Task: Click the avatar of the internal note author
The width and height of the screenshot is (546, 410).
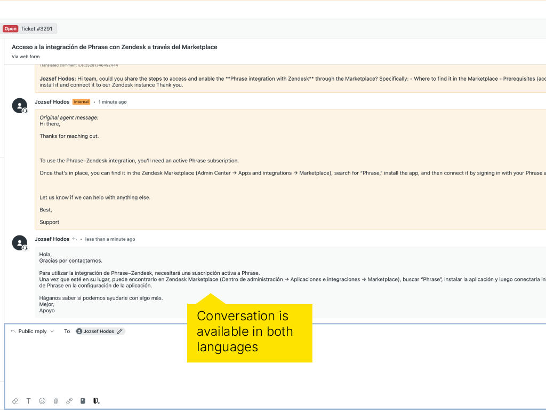Action: [x=20, y=106]
